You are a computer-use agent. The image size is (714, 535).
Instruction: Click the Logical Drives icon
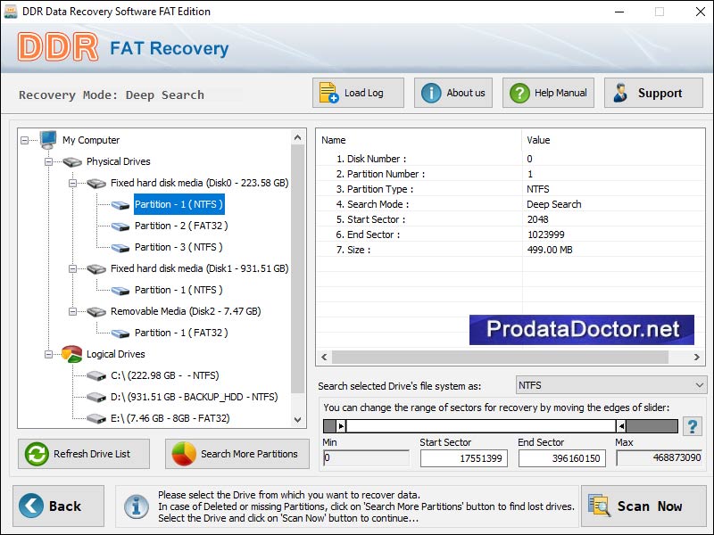coord(71,354)
